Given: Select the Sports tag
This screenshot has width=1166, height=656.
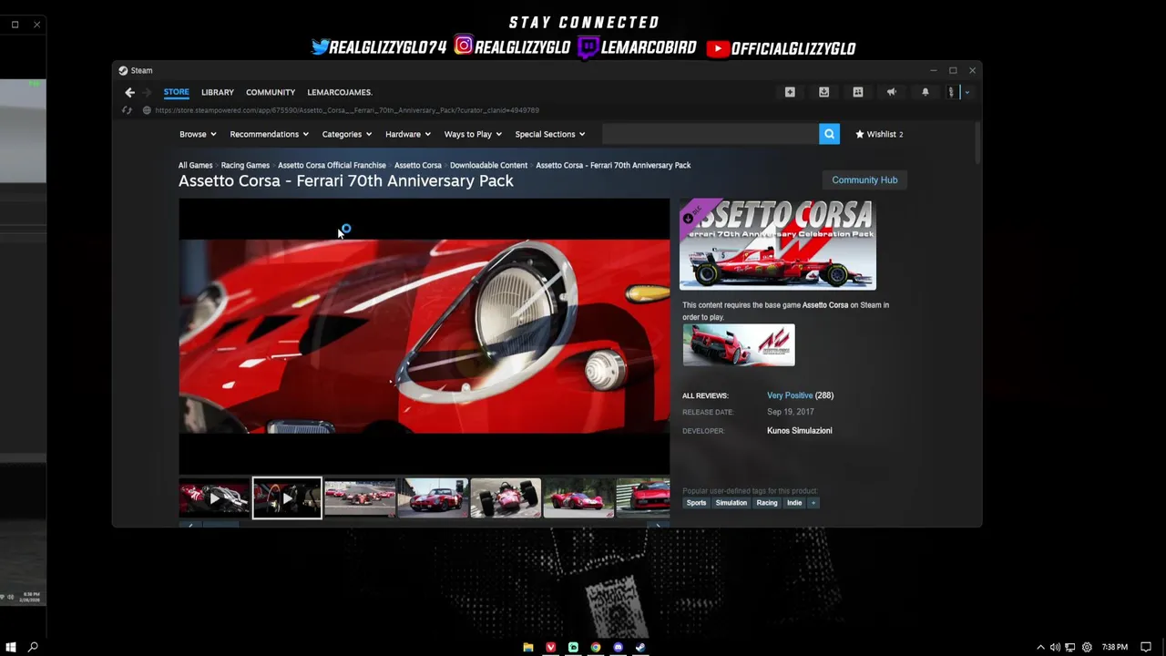Looking at the screenshot, I should click(696, 503).
